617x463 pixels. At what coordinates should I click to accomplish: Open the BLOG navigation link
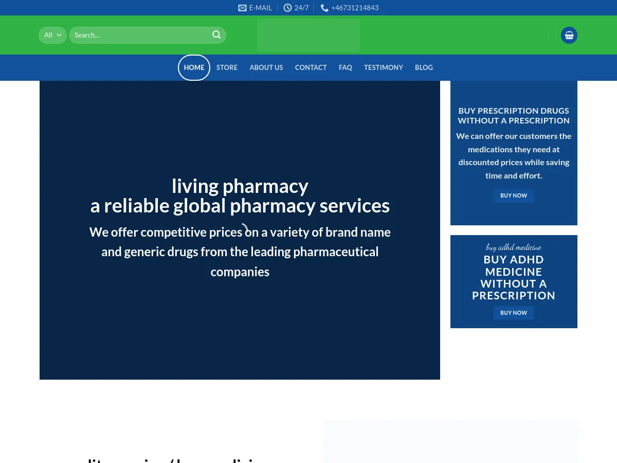(x=424, y=67)
